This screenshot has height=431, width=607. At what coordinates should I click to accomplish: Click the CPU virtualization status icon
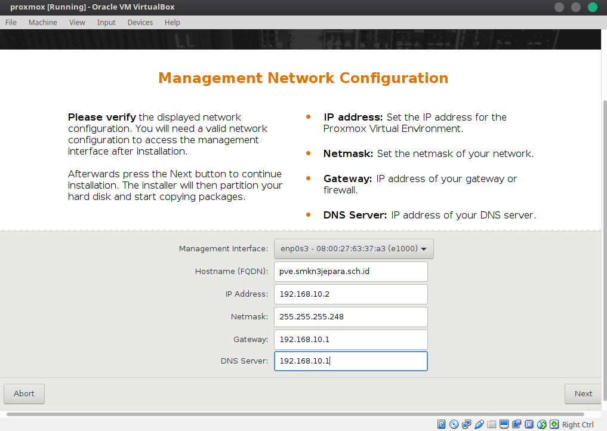pos(529,424)
